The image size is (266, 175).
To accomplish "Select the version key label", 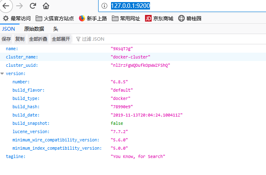I will pyautogui.click(x=16, y=73).
